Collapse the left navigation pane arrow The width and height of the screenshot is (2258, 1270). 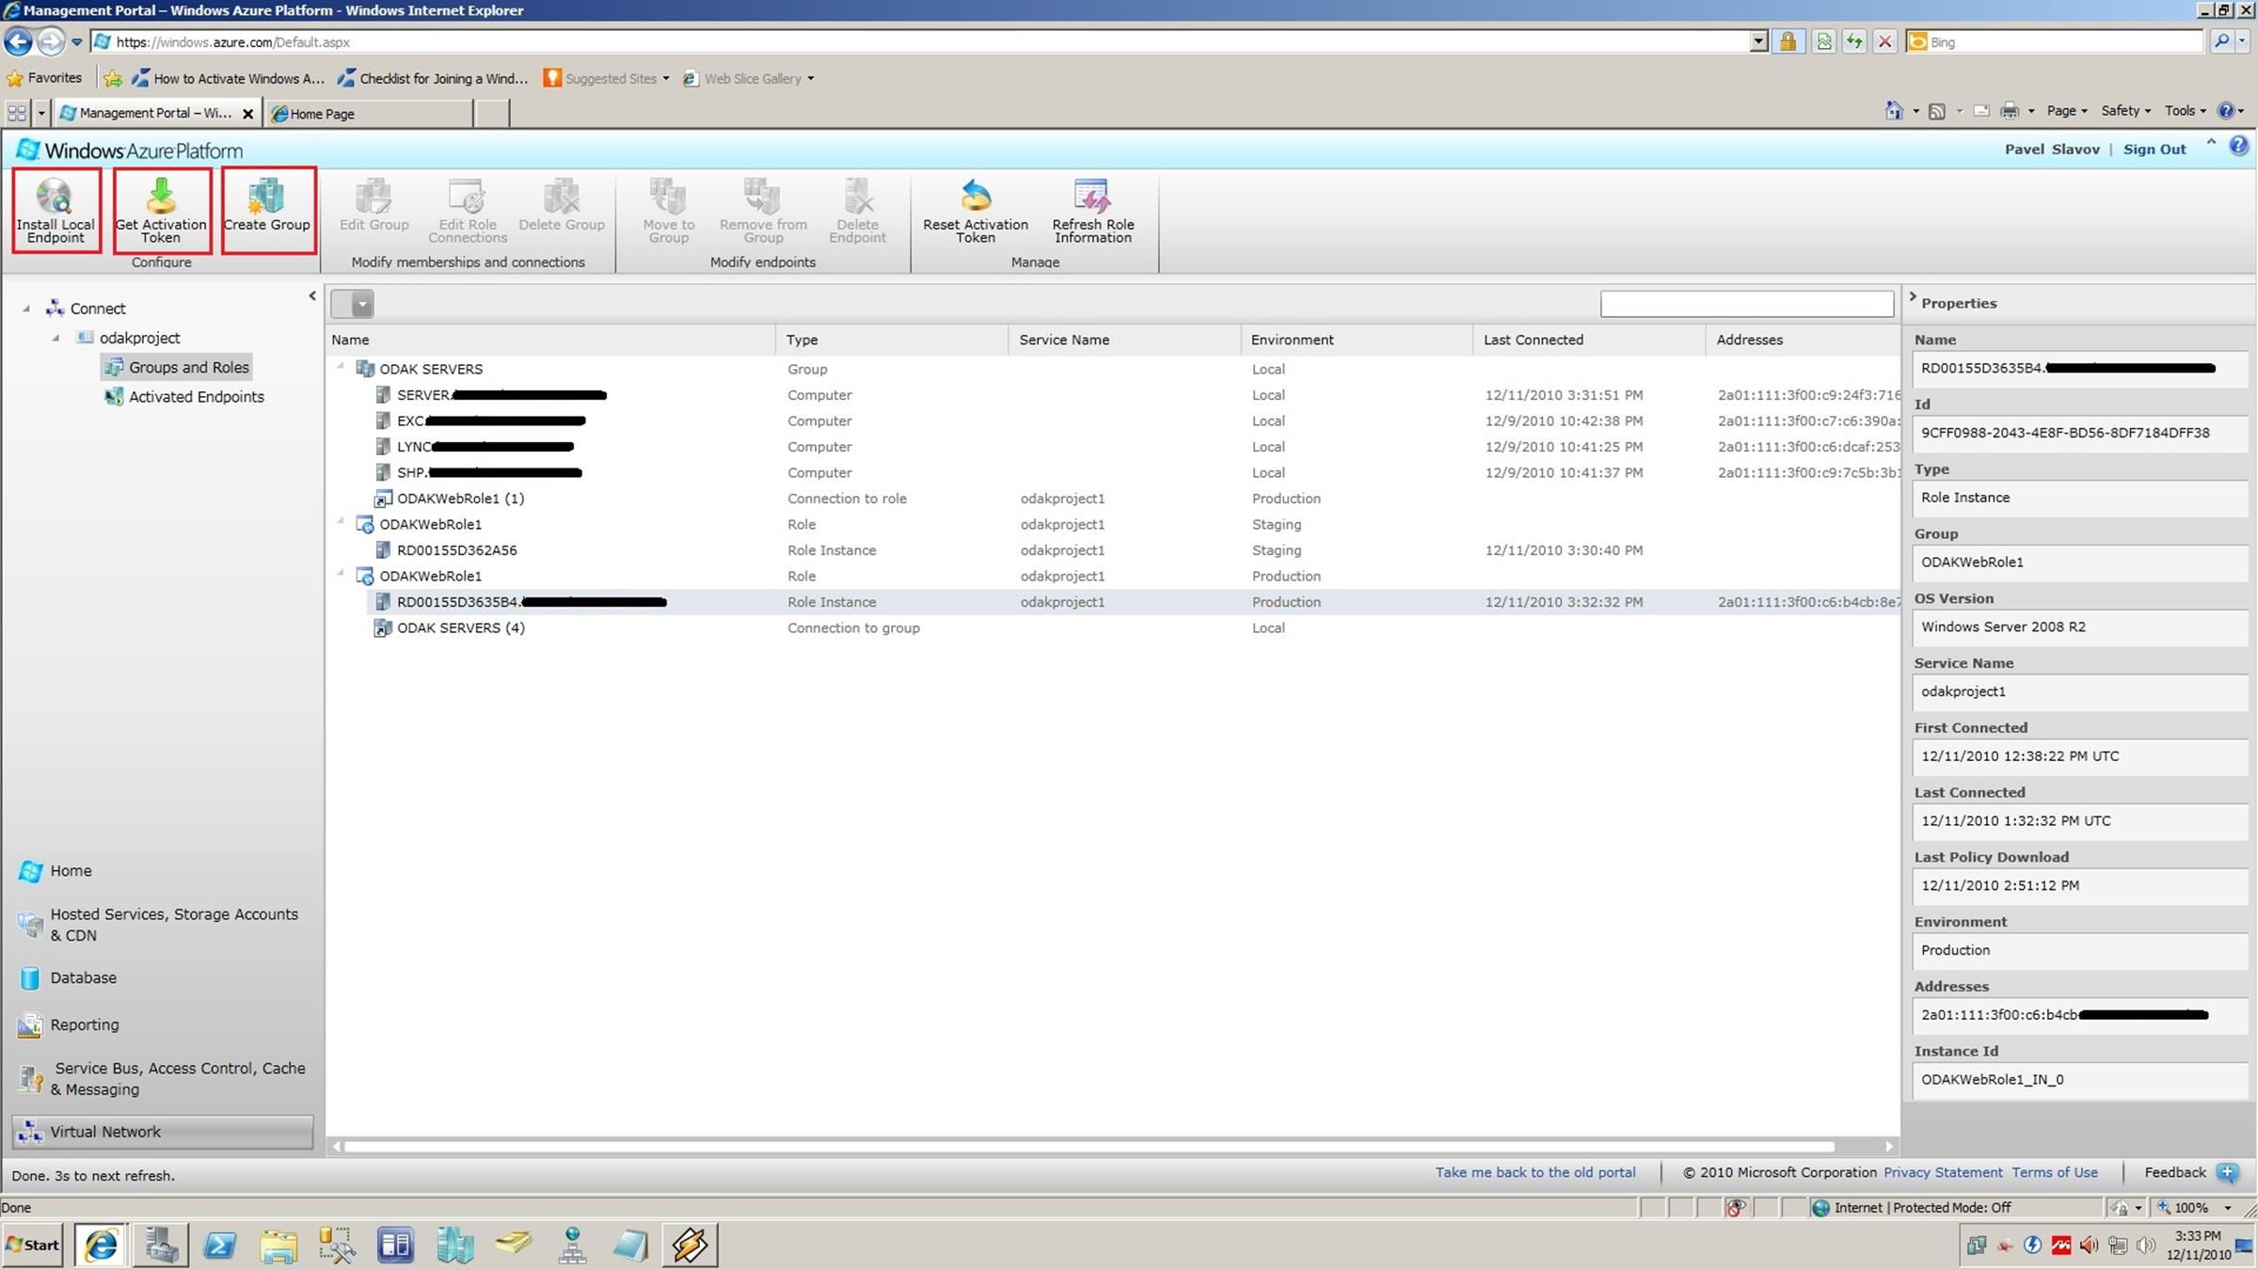(x=312, y=296)
